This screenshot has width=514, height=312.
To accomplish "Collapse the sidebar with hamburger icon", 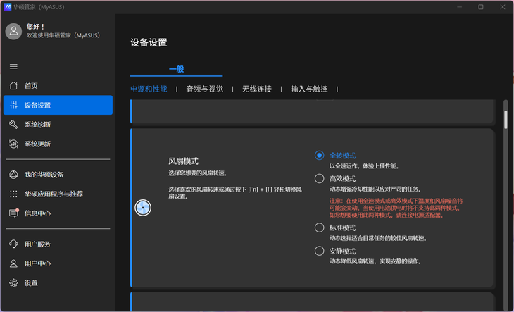I will pyautogui.click(x=13, y=66).
